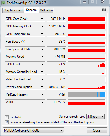Open the Fan Speed (RPM) dropdown arrow
The image size is (110, 136).
coord(42,49)
